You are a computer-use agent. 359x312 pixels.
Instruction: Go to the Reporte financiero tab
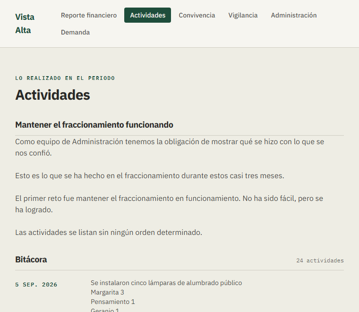(89, 15)
